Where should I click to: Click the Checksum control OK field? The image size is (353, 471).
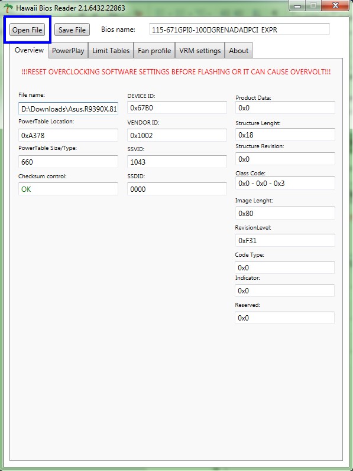coord(69,189)
